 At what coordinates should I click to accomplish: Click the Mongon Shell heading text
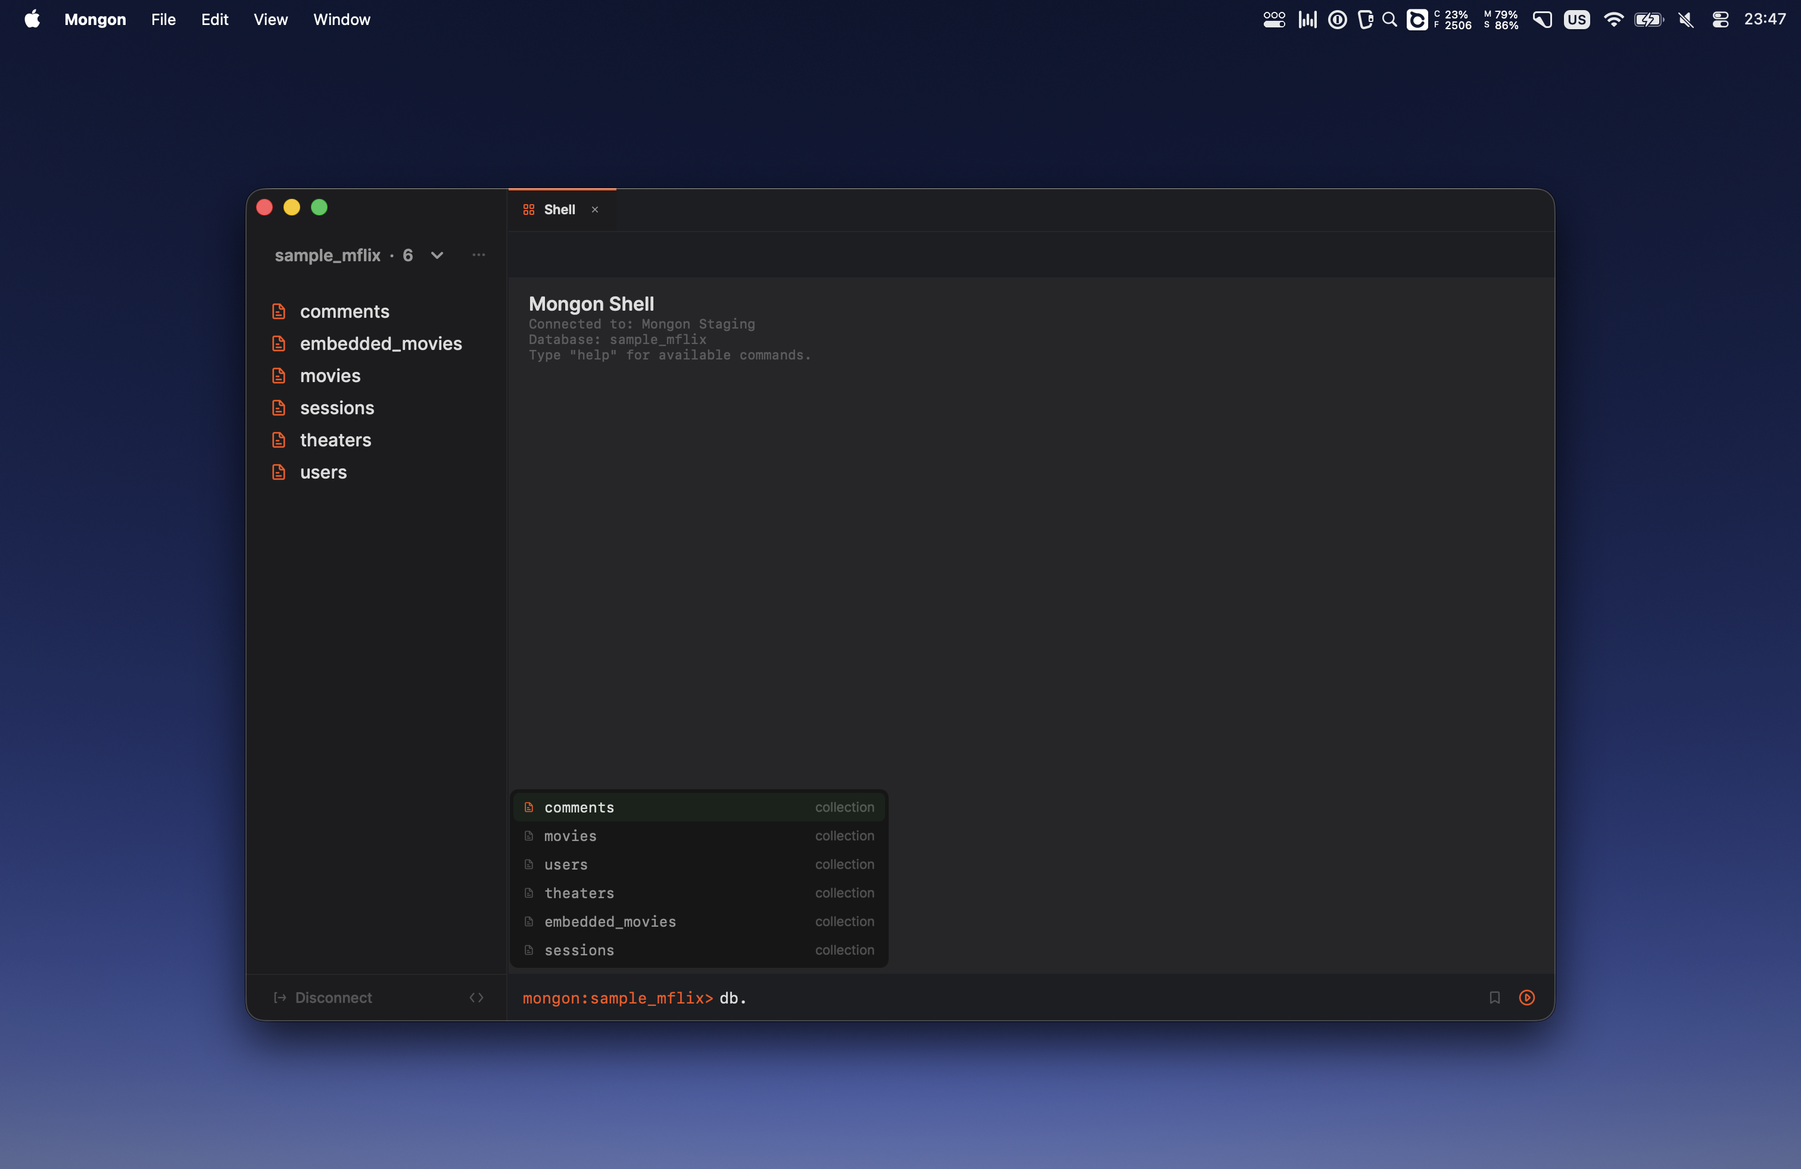(x=591, y=304)
